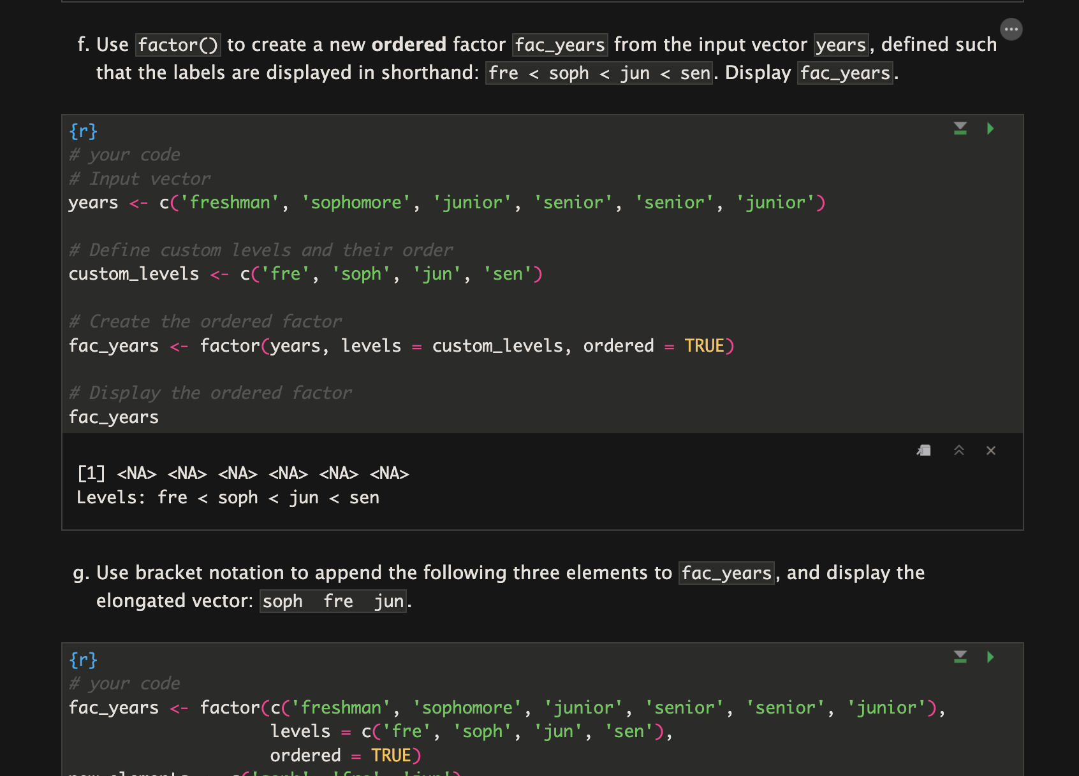The height and width of the screenshot is (776, 1079).
Task: Run all chunks above the second chunk
Action: (x=959, y=657)
